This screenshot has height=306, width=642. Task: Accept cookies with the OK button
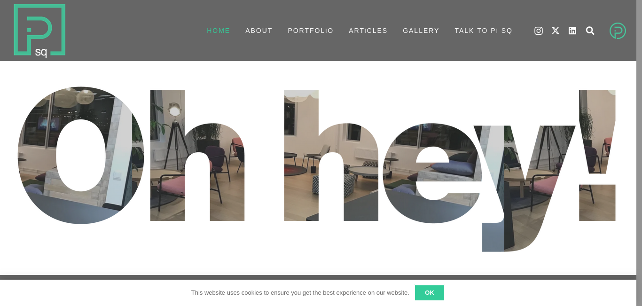[x=430, y=293]
